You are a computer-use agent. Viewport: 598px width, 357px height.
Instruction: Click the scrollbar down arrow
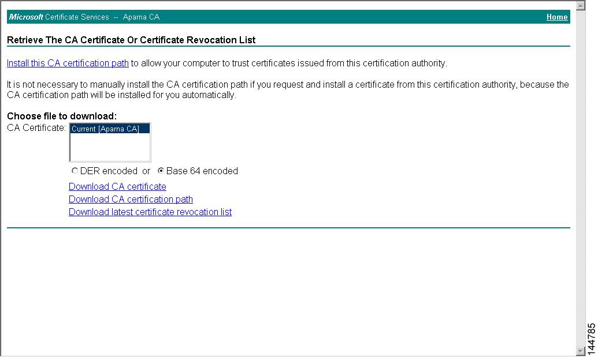coord(581,351)
